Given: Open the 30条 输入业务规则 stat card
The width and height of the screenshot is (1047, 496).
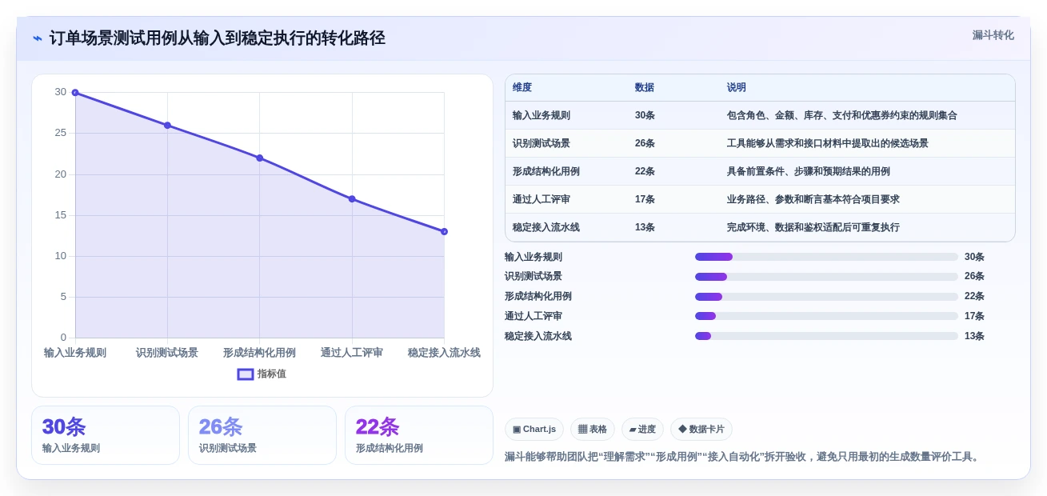Looking at the screenshot, I should 106,435.
